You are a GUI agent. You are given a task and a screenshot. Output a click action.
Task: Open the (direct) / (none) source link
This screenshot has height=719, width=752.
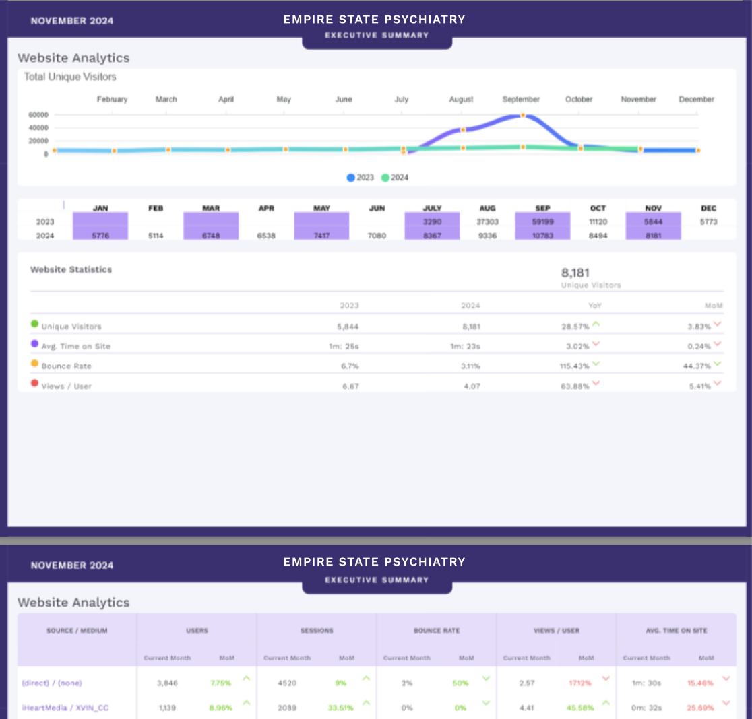click(51, 683)
